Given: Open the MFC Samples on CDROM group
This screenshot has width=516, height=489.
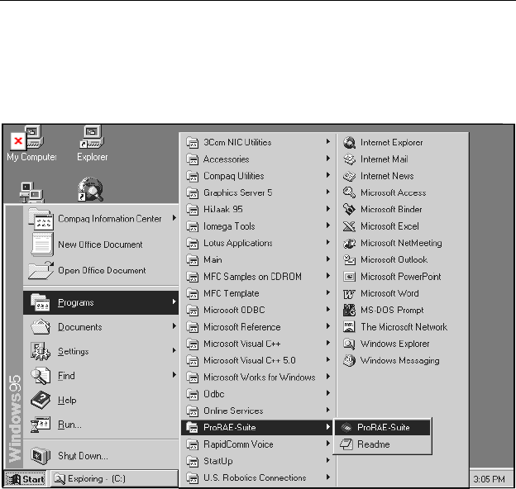Looking at the screenshot, I should click(x=258, y=277).
